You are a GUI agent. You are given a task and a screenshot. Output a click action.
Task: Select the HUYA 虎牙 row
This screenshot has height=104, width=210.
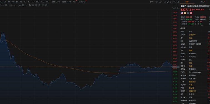[195, 97]
